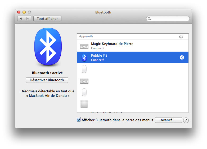The image size is (207, 149).
Task: Click the keyboard icon for Magic Keyboard de Pierre
Action: click(84, 46)
